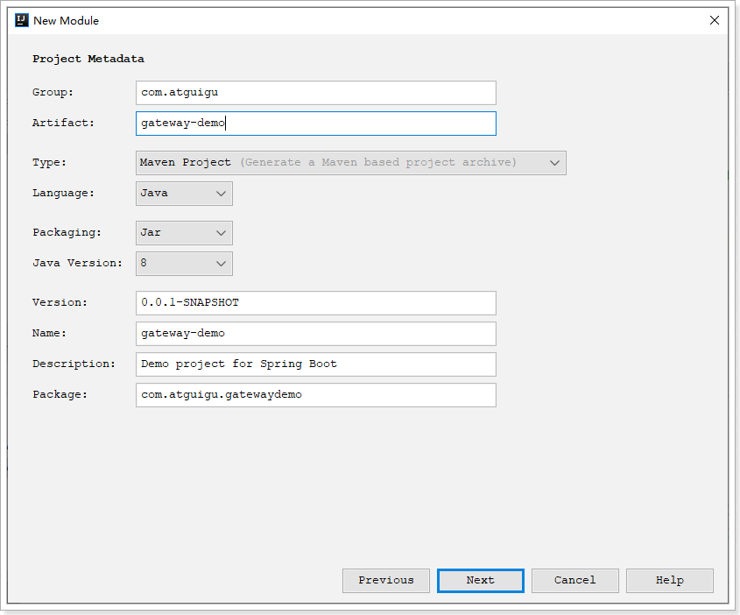This screenshot has height=615, width=740.
Task: Click into the Group text field
Action: pos(315,93)
